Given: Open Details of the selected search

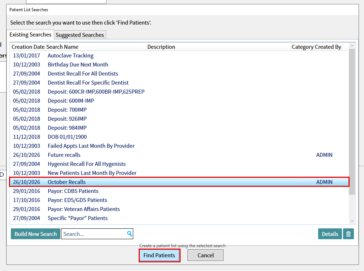Looking at the screenshot, I should 330,234.
